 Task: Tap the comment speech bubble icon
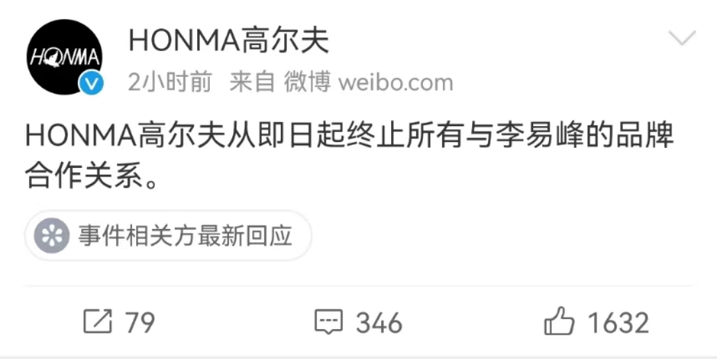329,321
